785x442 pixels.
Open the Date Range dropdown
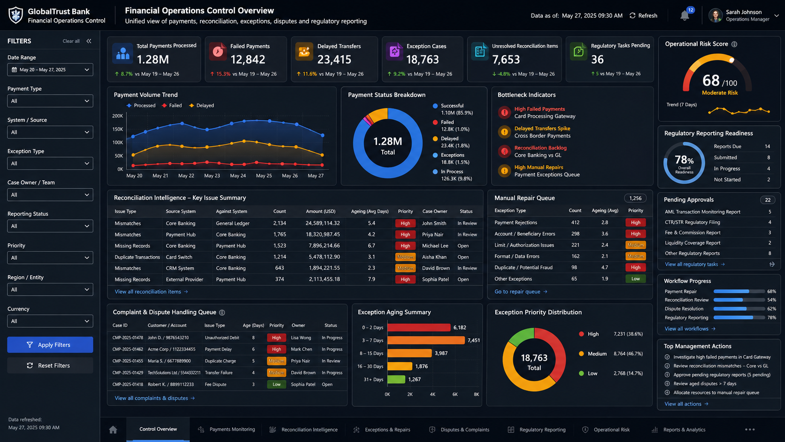[x=50, y=70]
